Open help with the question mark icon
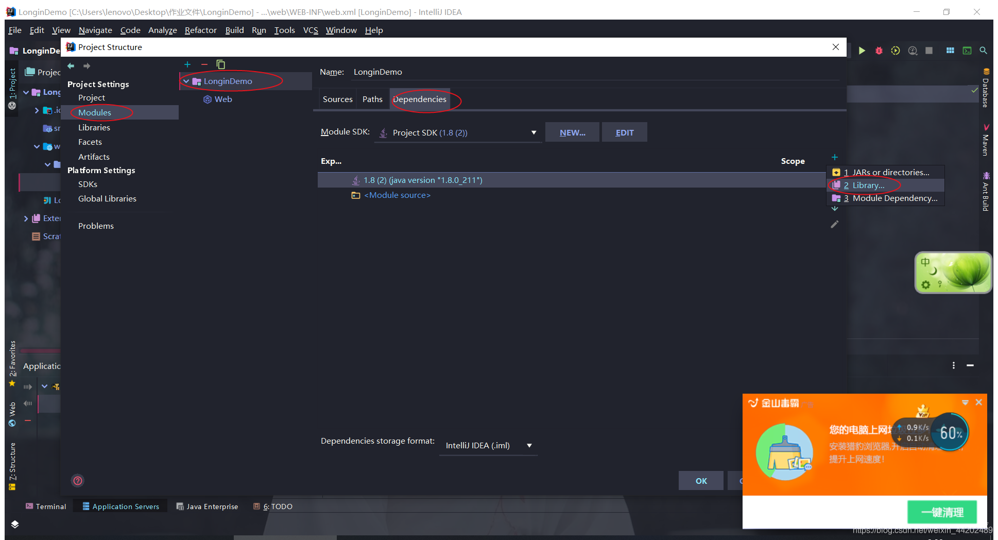Viewport: 998px width, 540px height. [x=78, y=481]
